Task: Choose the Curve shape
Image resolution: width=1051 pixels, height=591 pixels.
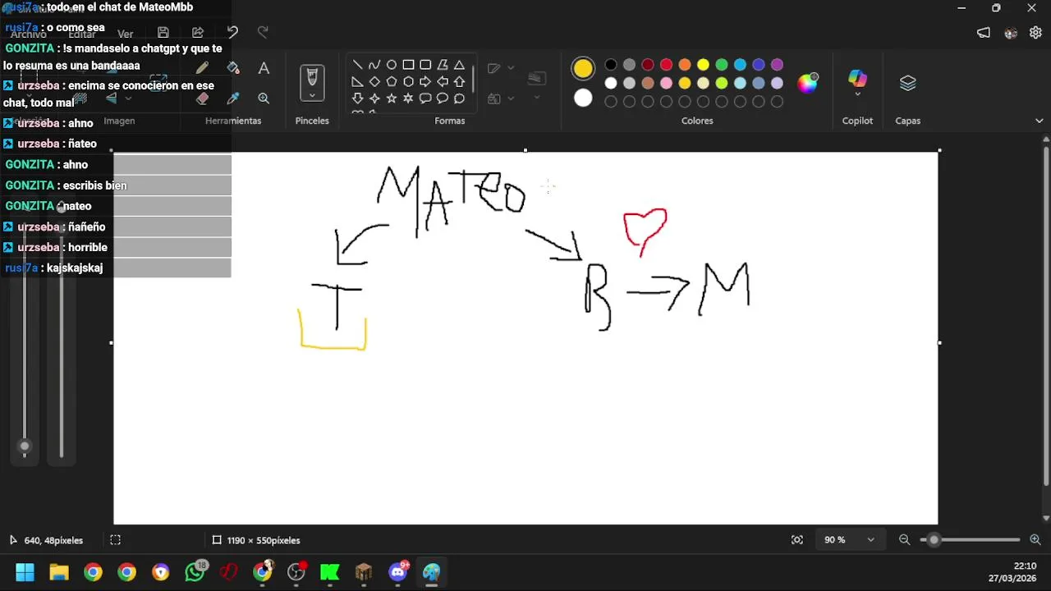Action: point(374,65)
